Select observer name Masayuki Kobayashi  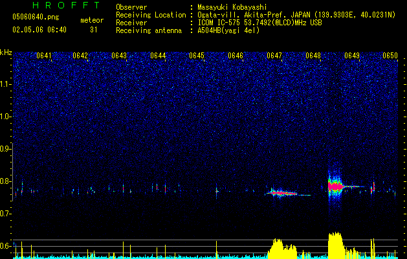[x=232, y=7]
